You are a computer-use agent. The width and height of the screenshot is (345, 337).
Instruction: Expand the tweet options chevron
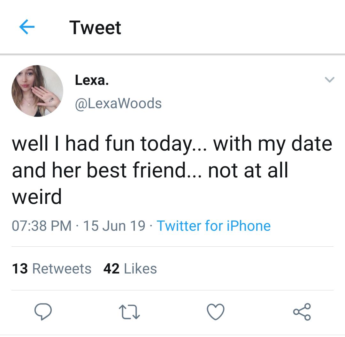pos(329,79)
